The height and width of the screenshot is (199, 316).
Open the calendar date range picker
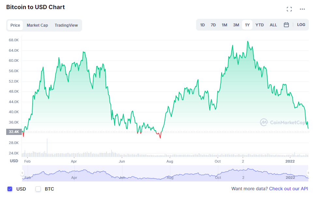286,25
